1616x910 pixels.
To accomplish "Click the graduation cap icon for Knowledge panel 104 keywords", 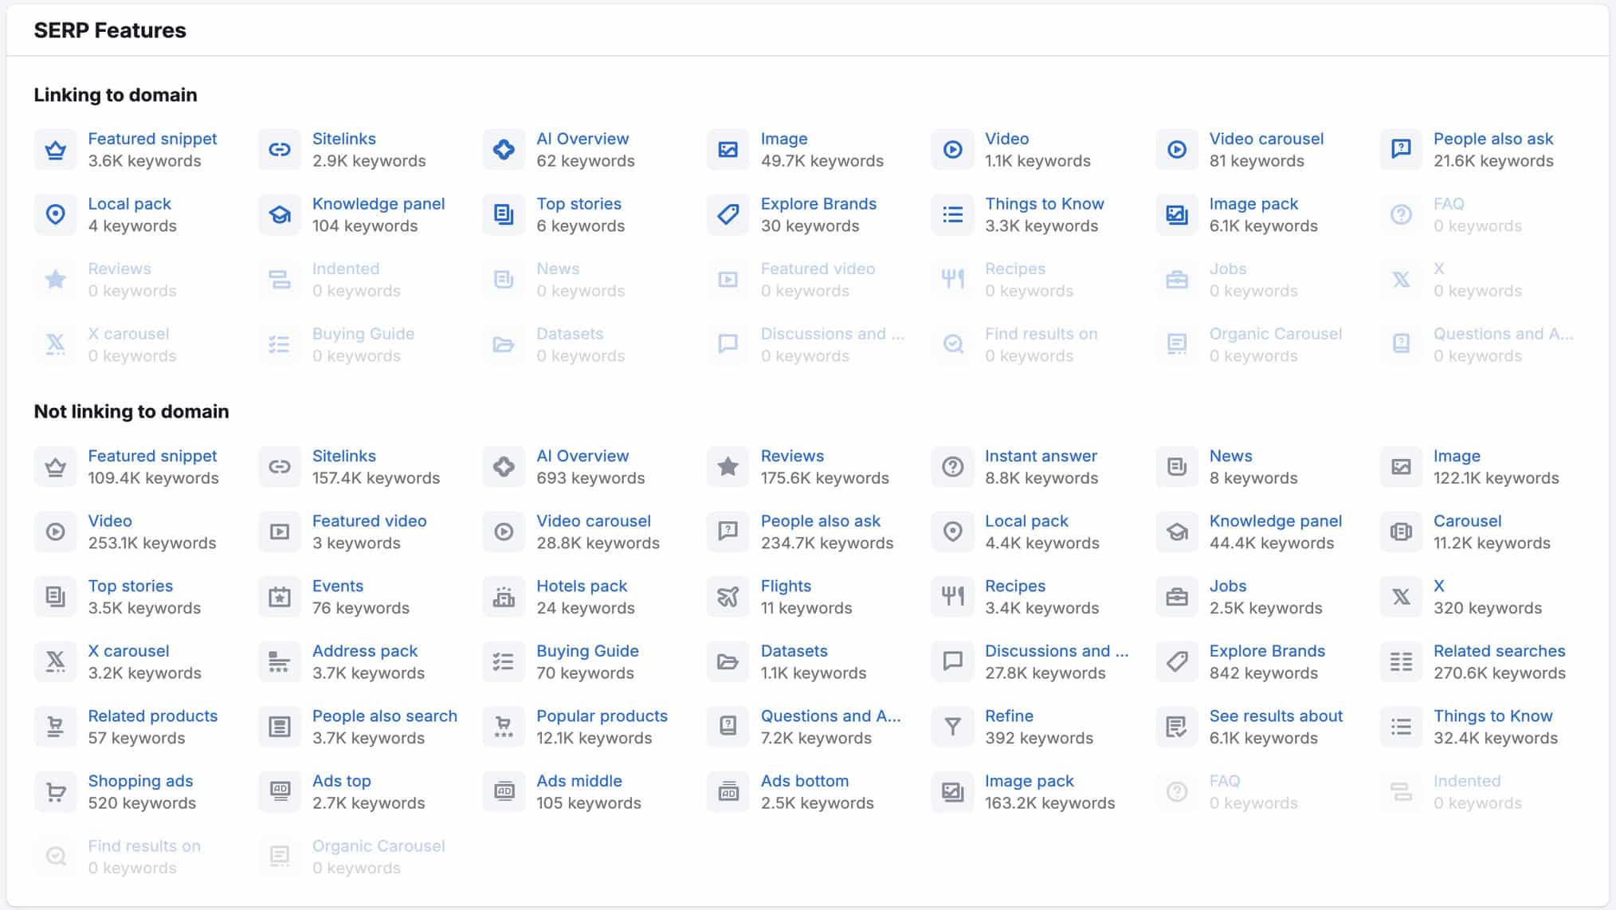I will (280, 214).
